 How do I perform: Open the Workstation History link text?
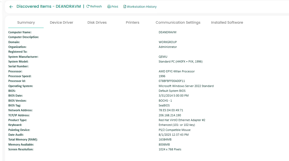tap(142, 7)
